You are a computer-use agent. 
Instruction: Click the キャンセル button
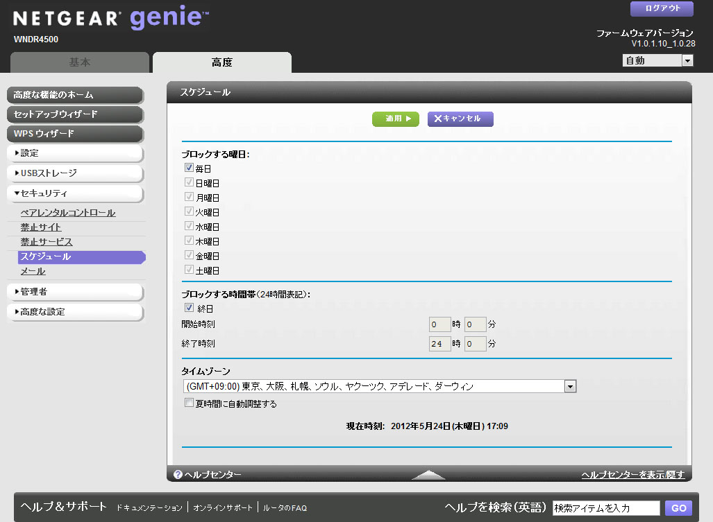click(x=460, y=119)
